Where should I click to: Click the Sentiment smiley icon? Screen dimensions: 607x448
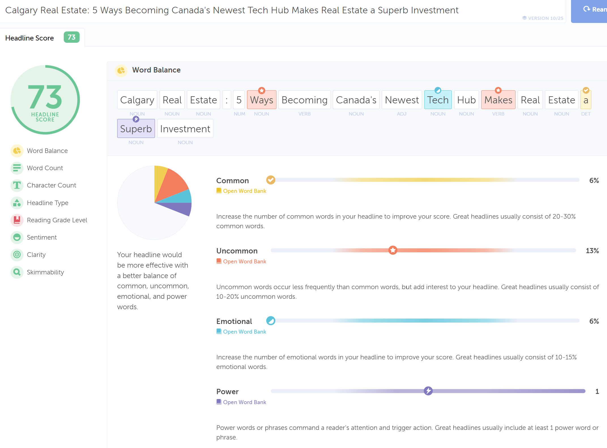(17, 237)
